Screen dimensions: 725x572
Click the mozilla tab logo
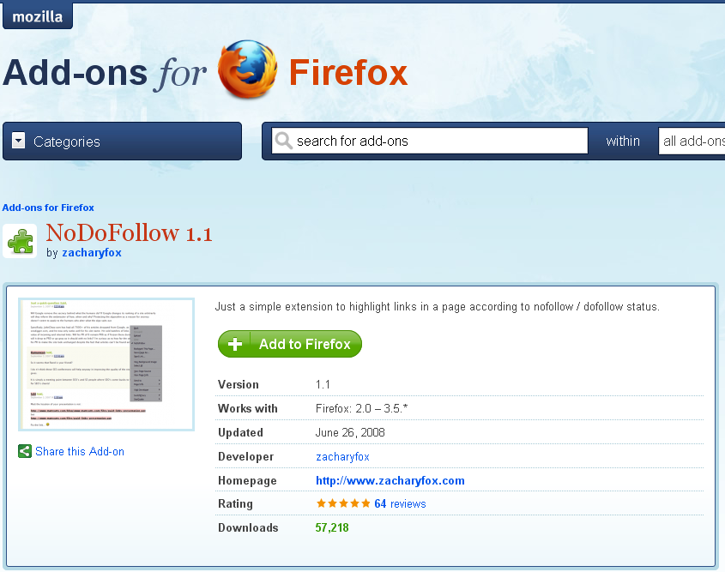[x=38, y=16]
